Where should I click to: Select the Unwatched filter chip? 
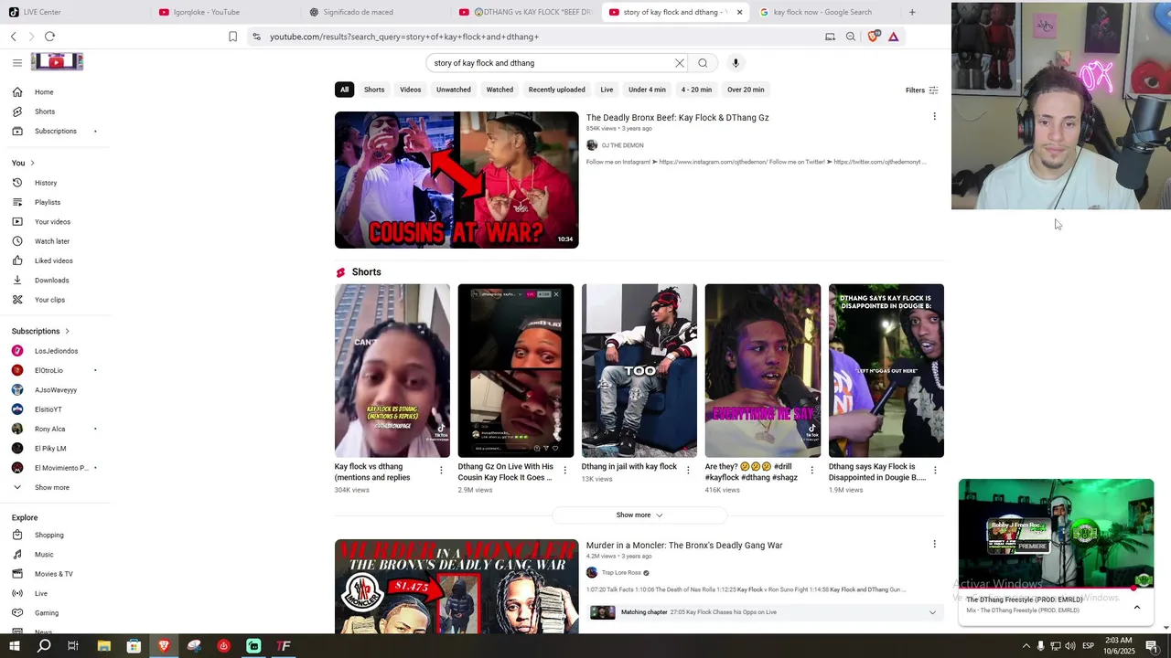coord(454,90)
